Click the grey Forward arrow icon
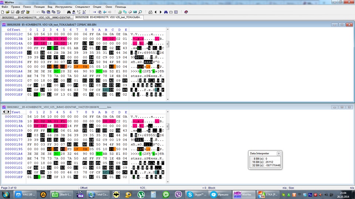Viewport: 355px width, 199px height. tap(109, 12)
